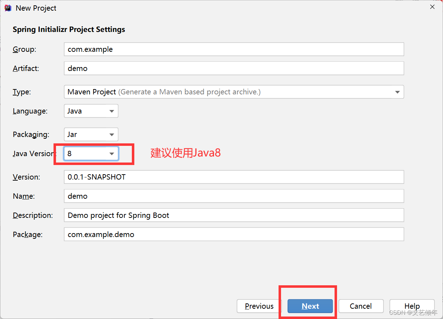The width and height of the screenshot is (443, 319).
Task: Cancel the project wizard
Action: tap(361, 306)
